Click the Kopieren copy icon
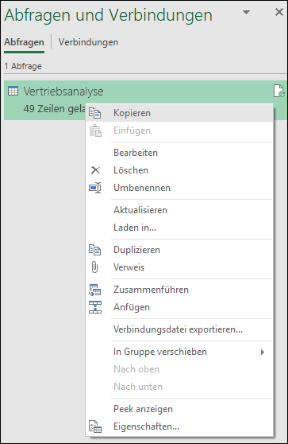This screenshot has width=288, height=444. click(x=95, y=113)
